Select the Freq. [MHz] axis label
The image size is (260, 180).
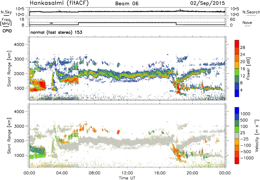pyautogui.click(x=6, y=22)
